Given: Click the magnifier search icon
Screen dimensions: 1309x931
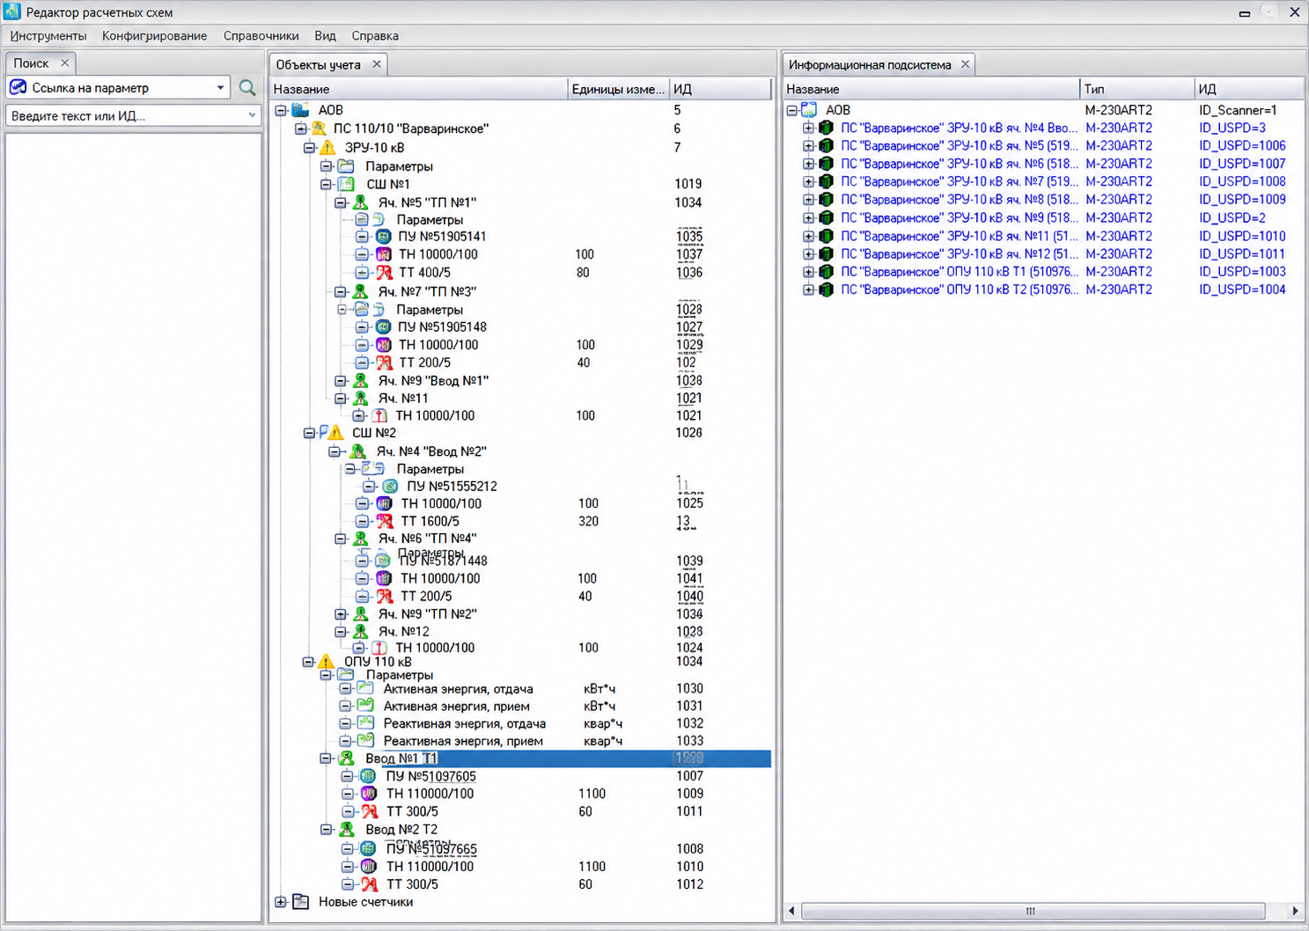Looking at the screenshot, I should point(247,87).
